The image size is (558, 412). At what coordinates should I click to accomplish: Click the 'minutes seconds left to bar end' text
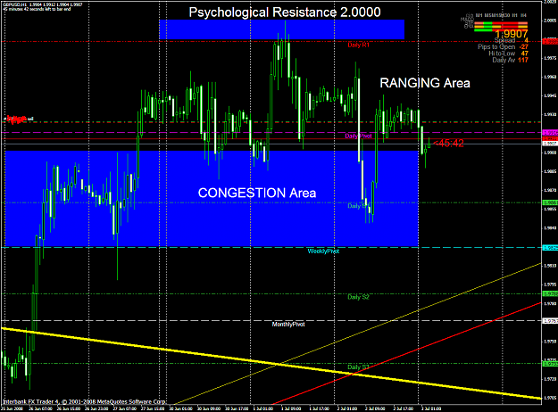pos(37,9)
